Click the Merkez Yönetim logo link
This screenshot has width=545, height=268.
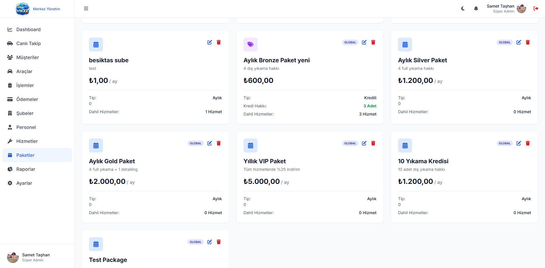[x=38, y=9]
